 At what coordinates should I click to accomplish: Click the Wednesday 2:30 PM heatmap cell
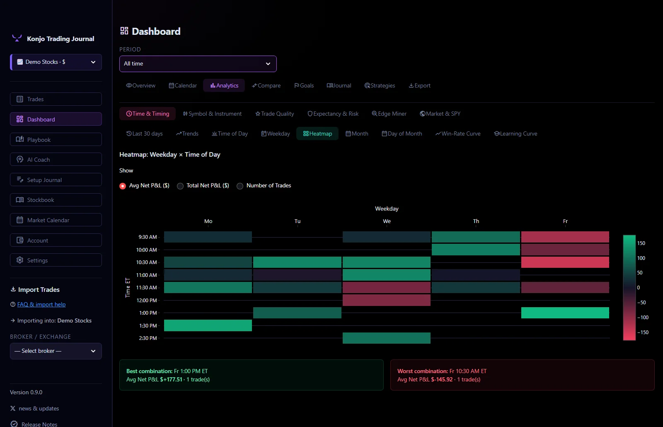[x=387, y=338]
